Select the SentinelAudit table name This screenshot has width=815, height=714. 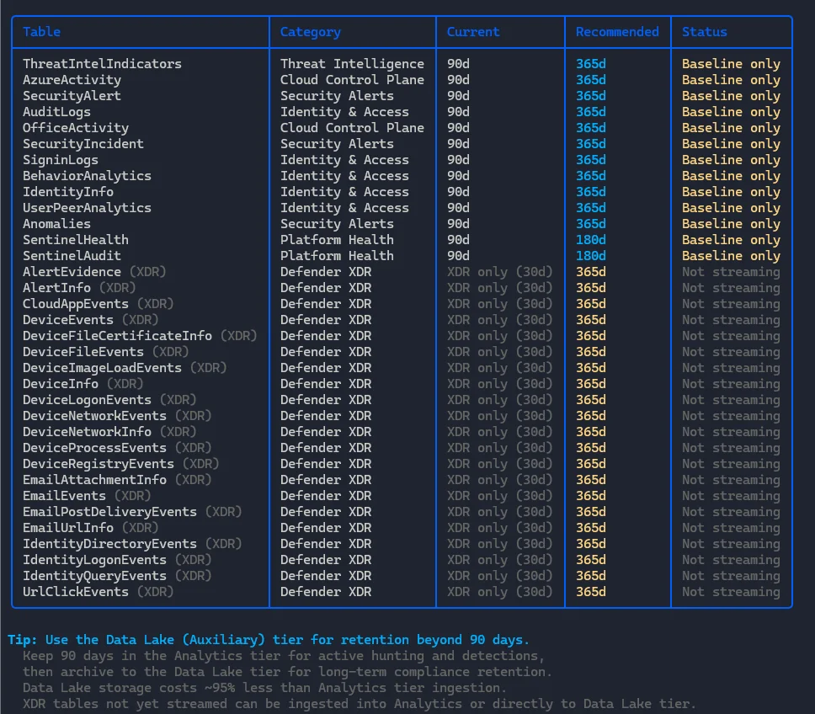[72, 256]
